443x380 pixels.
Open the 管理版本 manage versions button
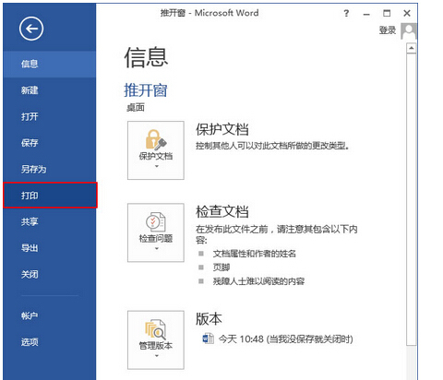coord(156,339)
